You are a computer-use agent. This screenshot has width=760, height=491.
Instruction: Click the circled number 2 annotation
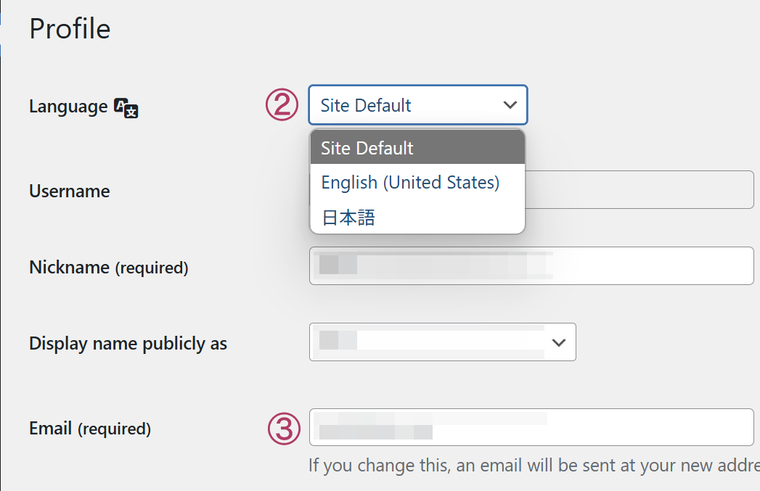pos(282,104)
